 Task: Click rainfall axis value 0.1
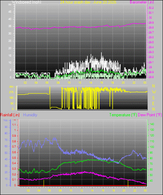point(14,180)
